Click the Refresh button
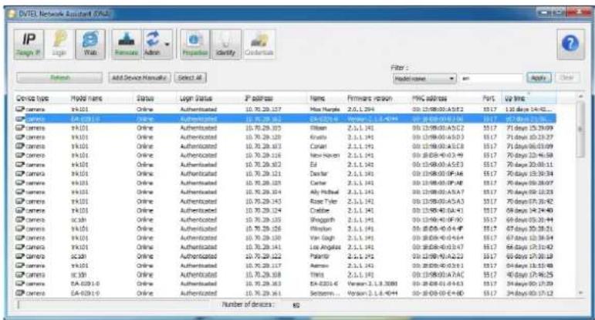595x320 pixels. [59, 78]
